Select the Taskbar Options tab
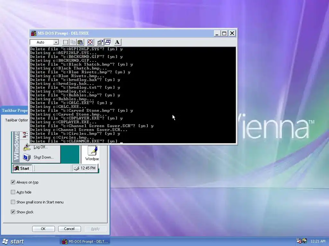Image resolution: width=329 pixels, height=246 pixels. click(x=16, y=120)
